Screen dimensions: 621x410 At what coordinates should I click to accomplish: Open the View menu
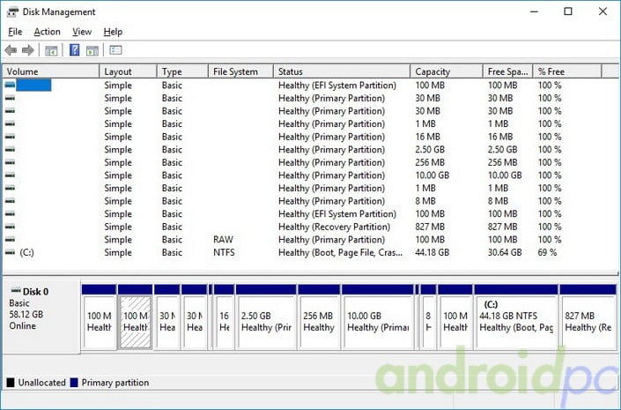tap(82, 32)
